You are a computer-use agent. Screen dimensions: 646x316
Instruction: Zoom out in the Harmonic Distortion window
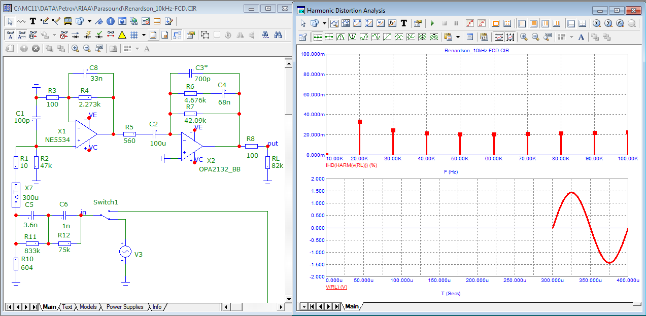pos(536,37)
